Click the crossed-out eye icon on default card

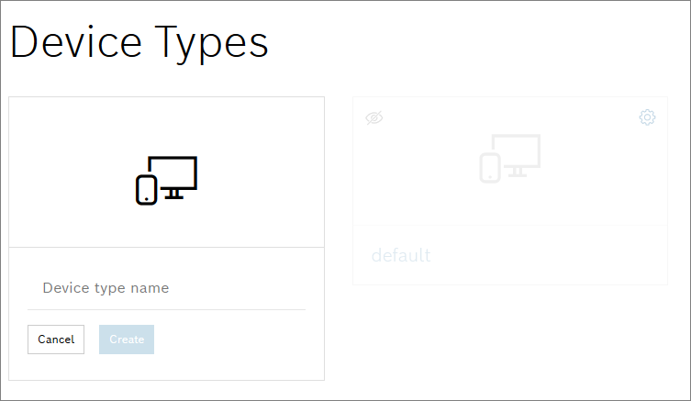(x=373, y=117)
